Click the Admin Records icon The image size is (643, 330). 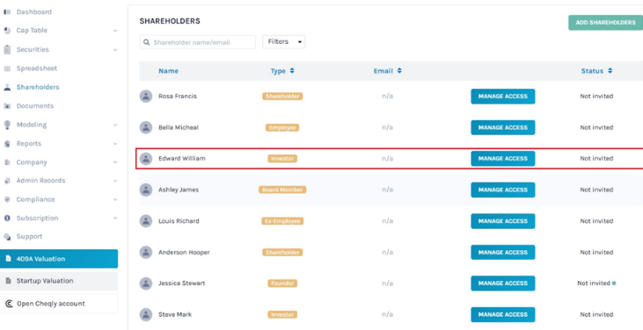[x=7, y=181]
